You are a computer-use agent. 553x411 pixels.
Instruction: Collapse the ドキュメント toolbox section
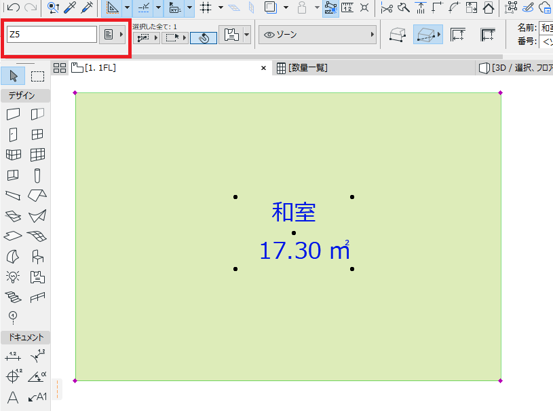25,337
